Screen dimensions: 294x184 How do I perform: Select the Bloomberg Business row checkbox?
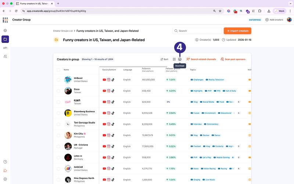click(58, 113)
